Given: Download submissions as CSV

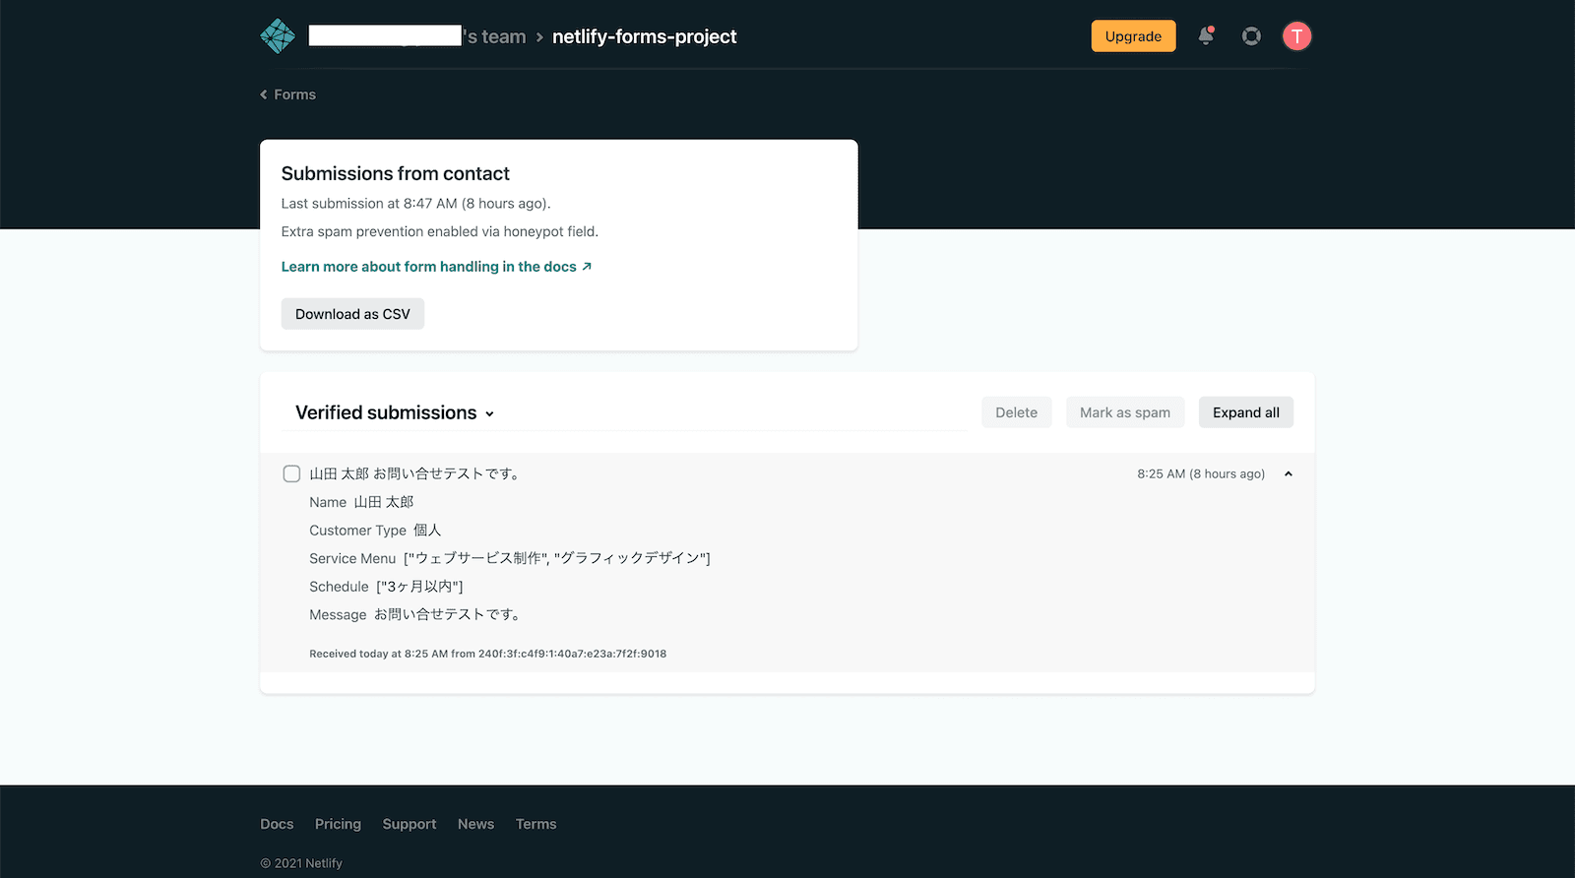Looking at the screenshot, I should tap(352, 314).
